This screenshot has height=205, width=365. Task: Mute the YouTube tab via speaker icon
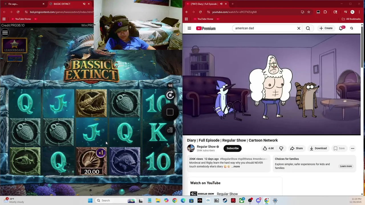click(x=221, y=4)
